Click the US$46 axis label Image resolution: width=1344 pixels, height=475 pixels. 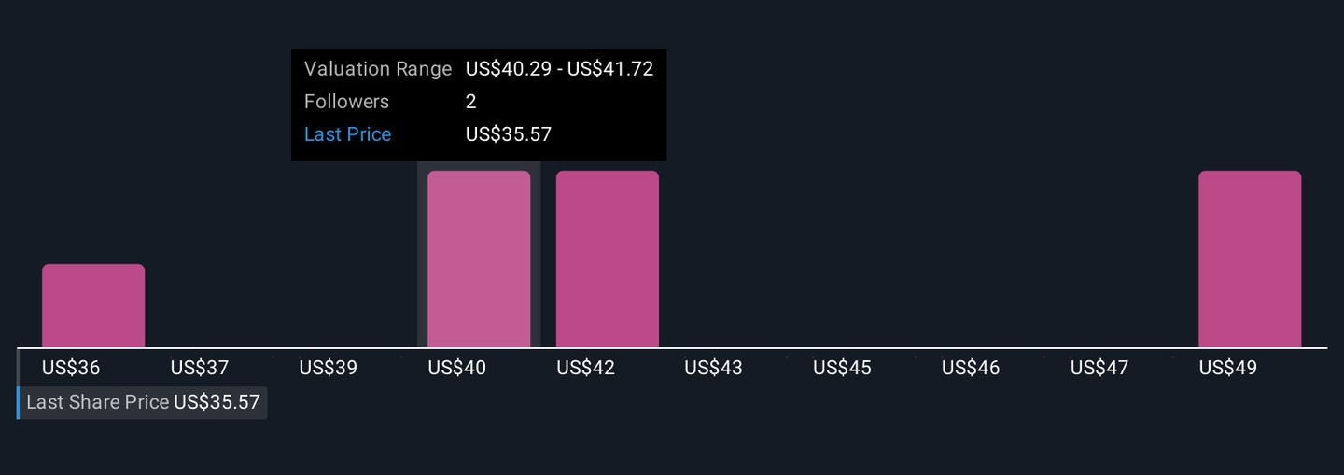click(x=971, y=368)
